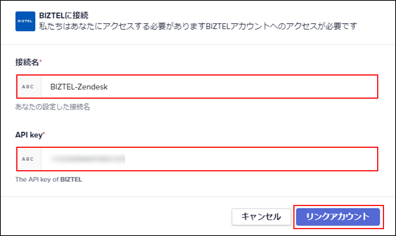This screenshot has height=236, width=396.
Task: Click the 接続名 field label
Action: [x=27, y=62]
